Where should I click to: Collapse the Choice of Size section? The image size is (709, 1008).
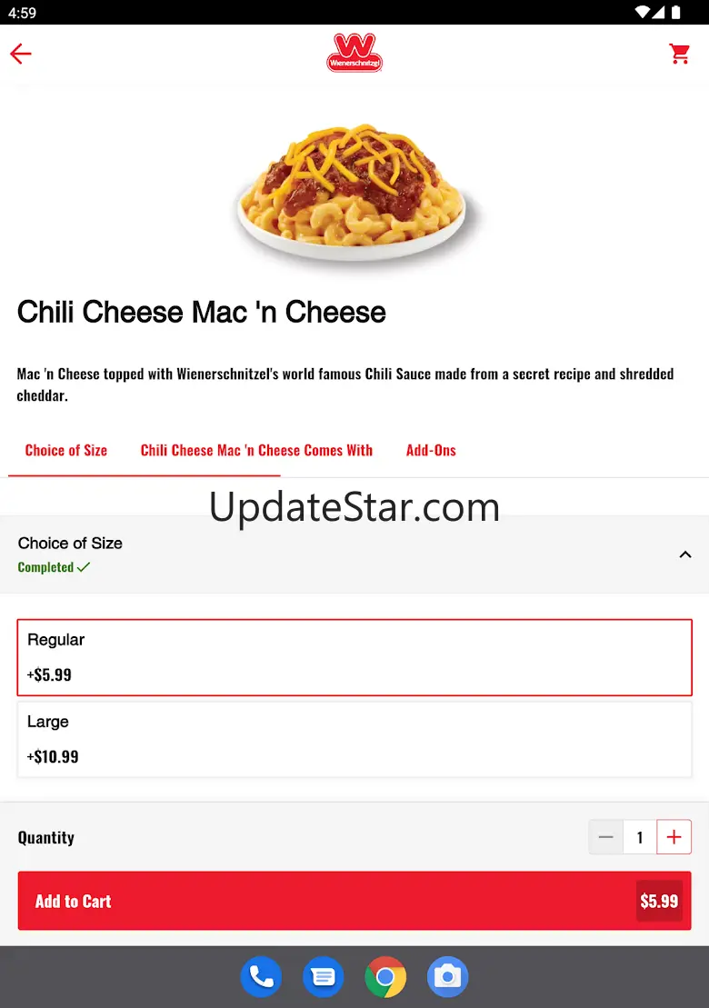(685, 554)
